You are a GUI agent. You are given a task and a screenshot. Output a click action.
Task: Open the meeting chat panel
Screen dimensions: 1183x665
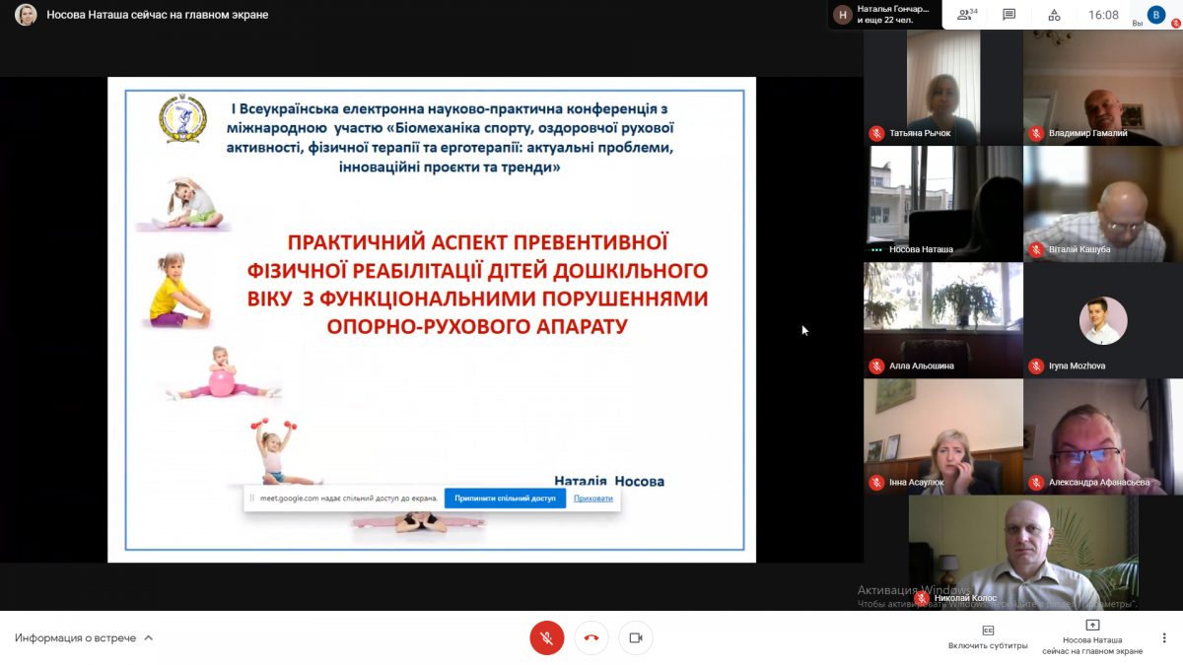pos(1009,15)
